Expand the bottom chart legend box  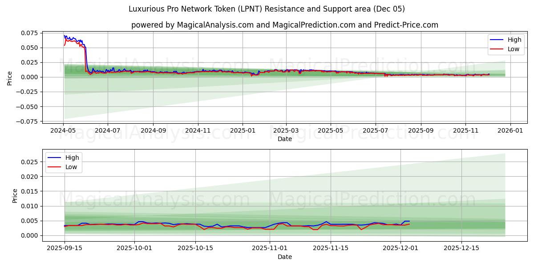click(65, 162)
